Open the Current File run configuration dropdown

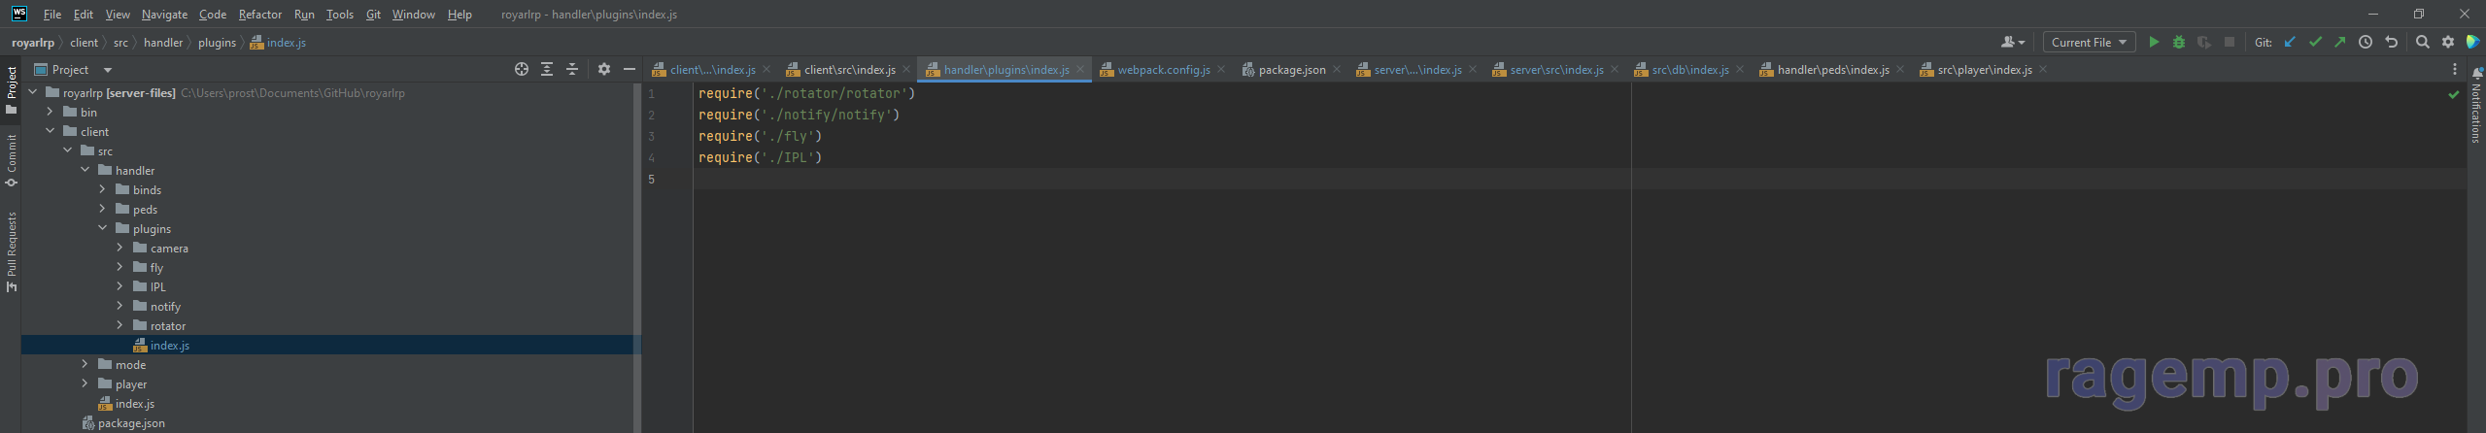click(2089, 43)
